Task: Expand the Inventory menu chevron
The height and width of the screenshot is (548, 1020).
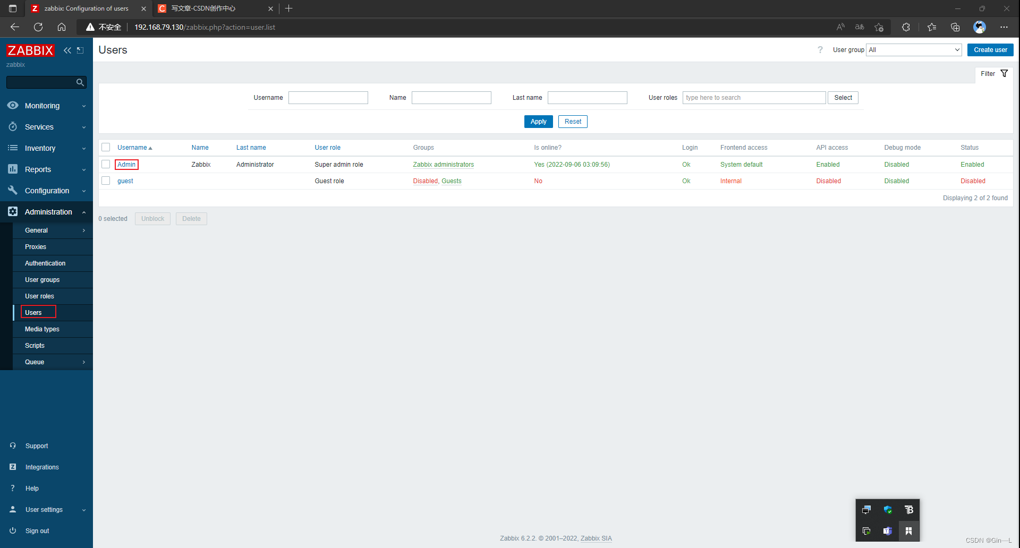Action: [x=84, y=149]
